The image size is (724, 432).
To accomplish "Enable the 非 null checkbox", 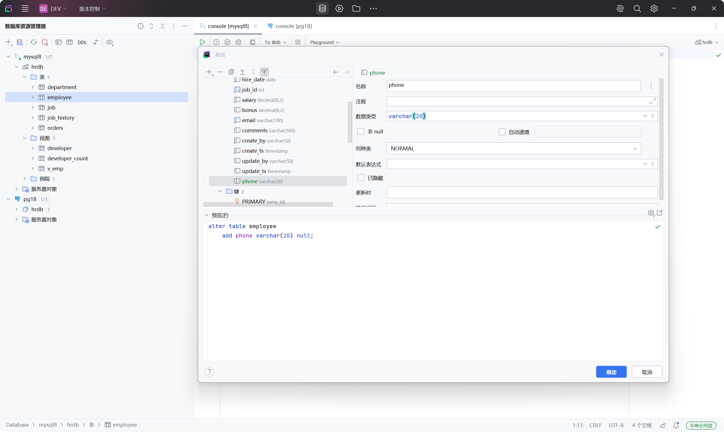I will point(361,131).
